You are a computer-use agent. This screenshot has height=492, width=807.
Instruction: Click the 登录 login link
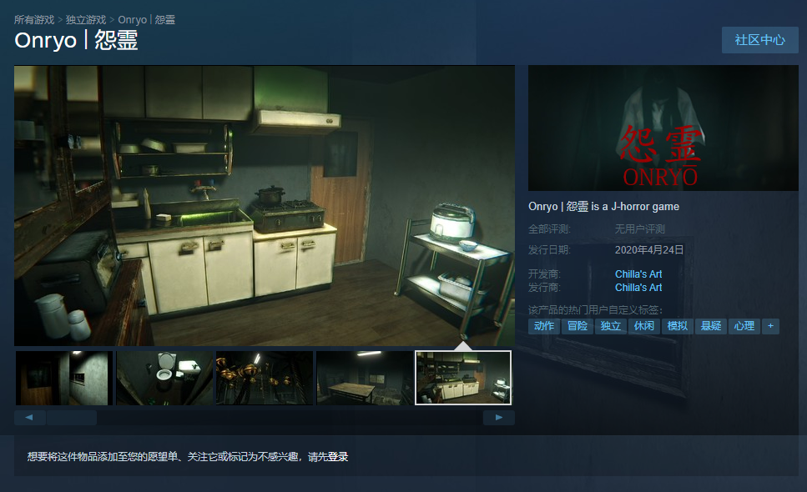point(338,456)
